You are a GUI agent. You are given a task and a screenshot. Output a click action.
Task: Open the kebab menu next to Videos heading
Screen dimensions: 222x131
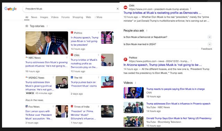pos(136,83)
